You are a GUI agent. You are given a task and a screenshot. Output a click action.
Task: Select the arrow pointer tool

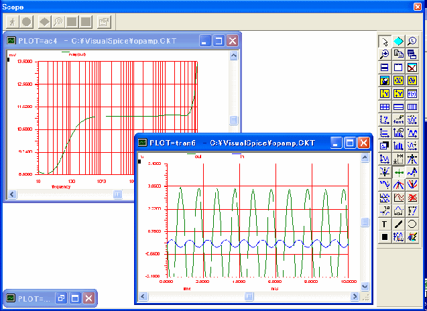coord(385,42)
